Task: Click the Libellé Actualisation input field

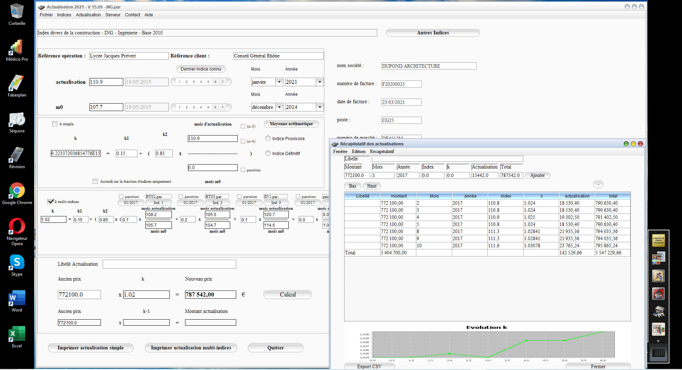Action: point(169,264)
